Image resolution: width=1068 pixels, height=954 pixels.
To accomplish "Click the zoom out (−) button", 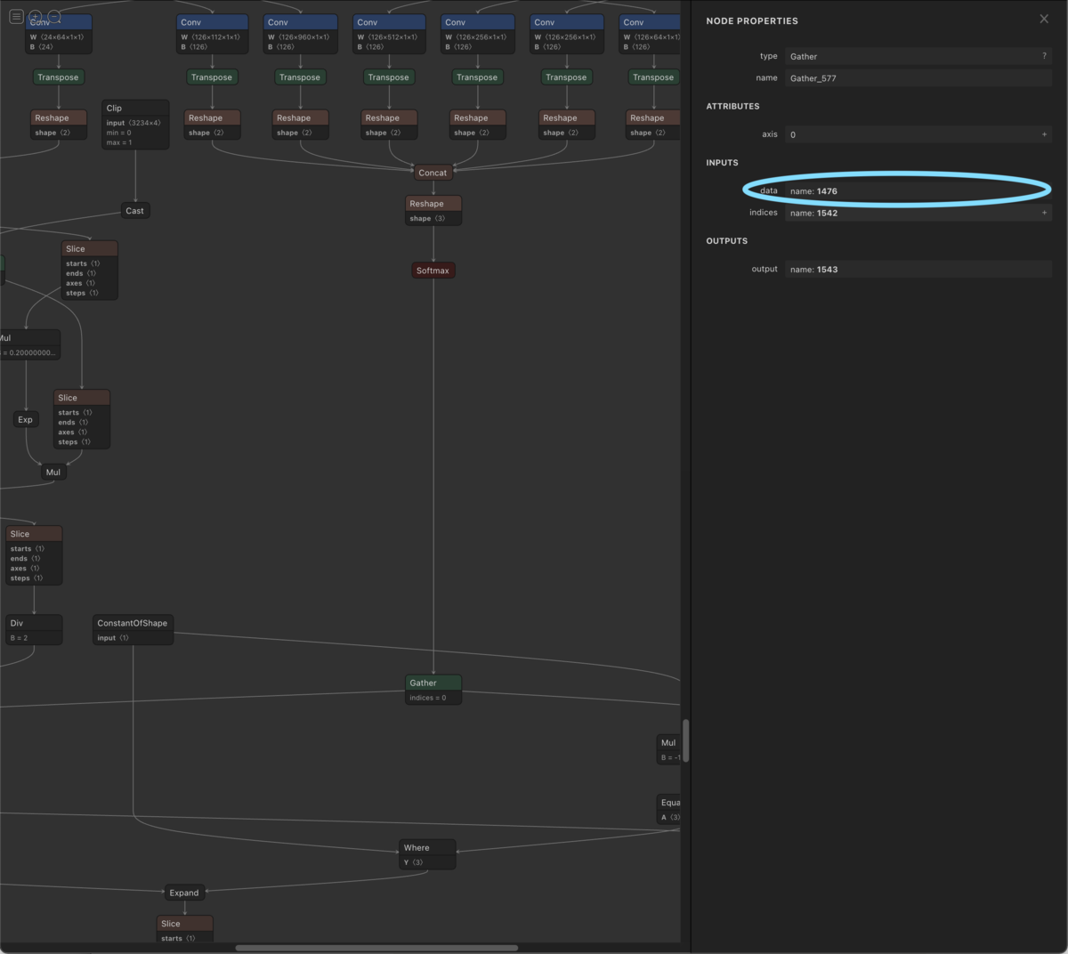I will (x=54, y=16).
